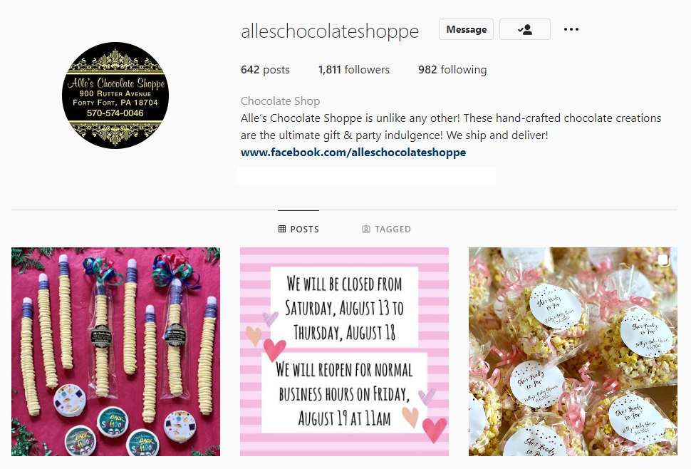The width and height of the screenshot is (691, 469).
Task: Click the posts grid icon
Action: pyautogui.click(x=282, y=229)
